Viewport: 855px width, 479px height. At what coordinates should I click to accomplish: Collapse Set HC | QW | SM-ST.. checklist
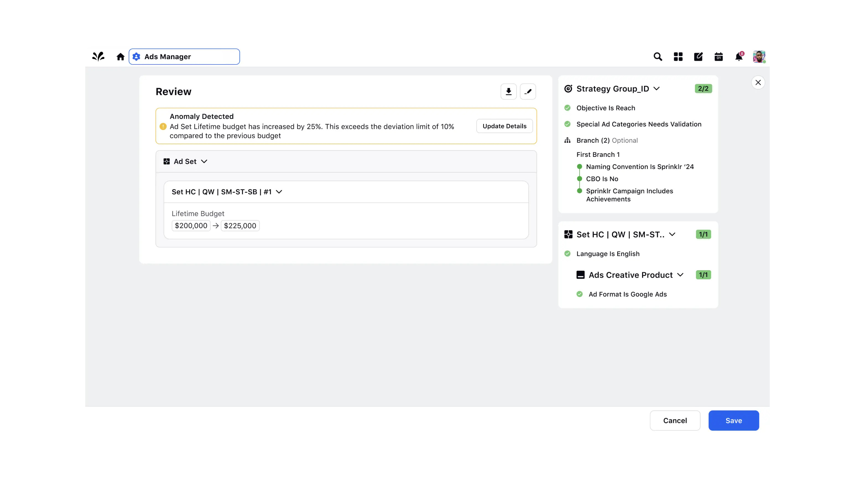[x=672, y=234]
